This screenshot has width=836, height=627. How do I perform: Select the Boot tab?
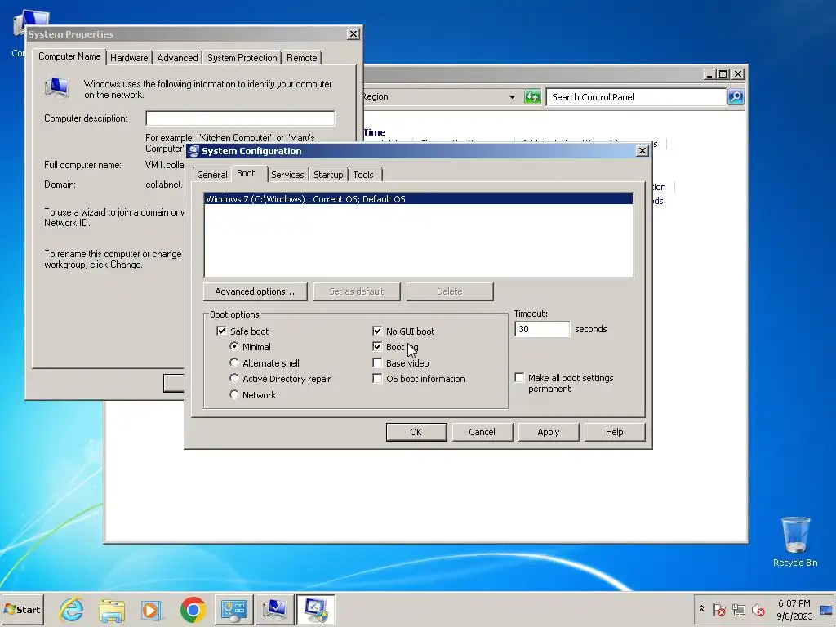(x=246, y=173)
